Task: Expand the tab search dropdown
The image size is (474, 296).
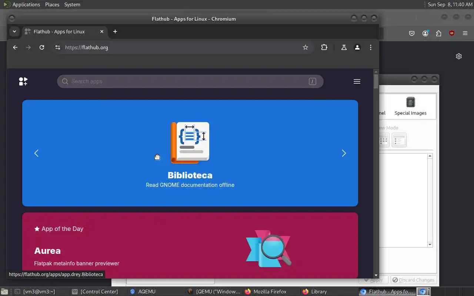Action: click(14, 31)
